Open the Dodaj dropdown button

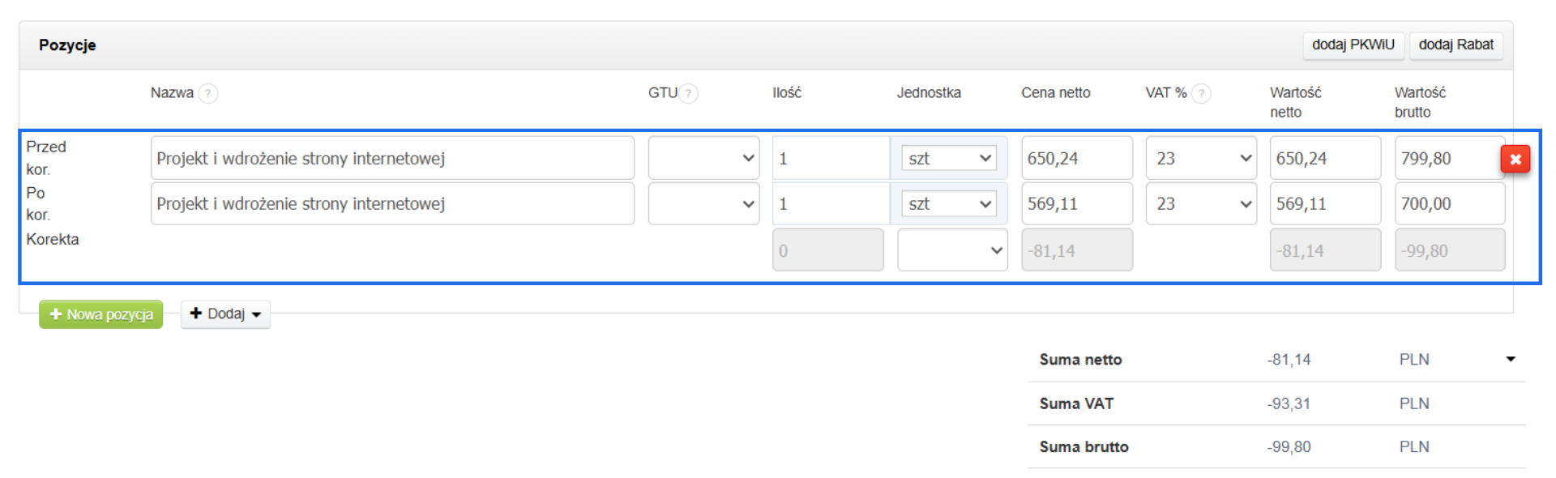tap(225, 314)
